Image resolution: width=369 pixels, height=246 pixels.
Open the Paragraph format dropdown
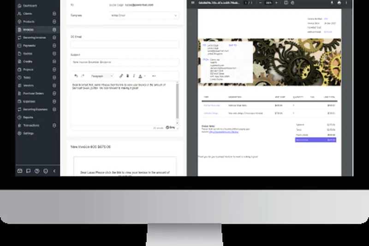(102, 76)
